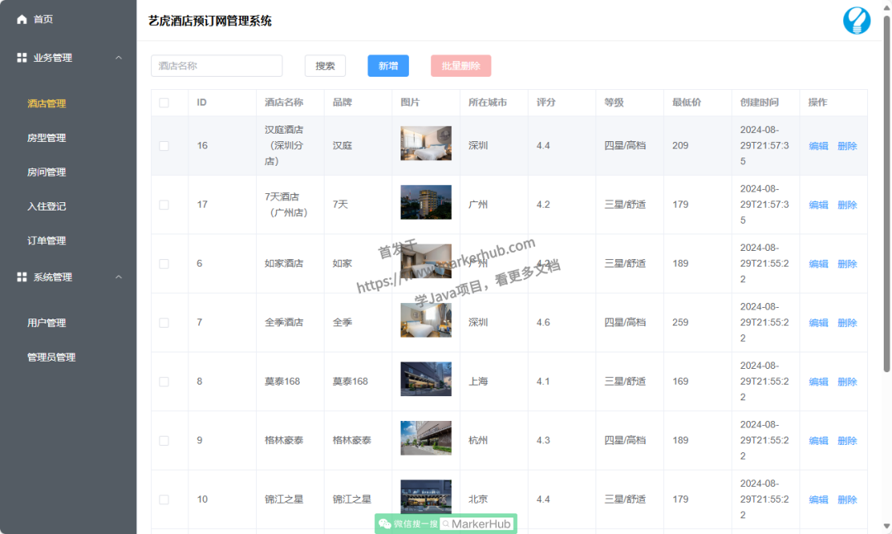892x534 pixels.
Task: Check the row for hotel ID 16
Action: tap(164, 146)
